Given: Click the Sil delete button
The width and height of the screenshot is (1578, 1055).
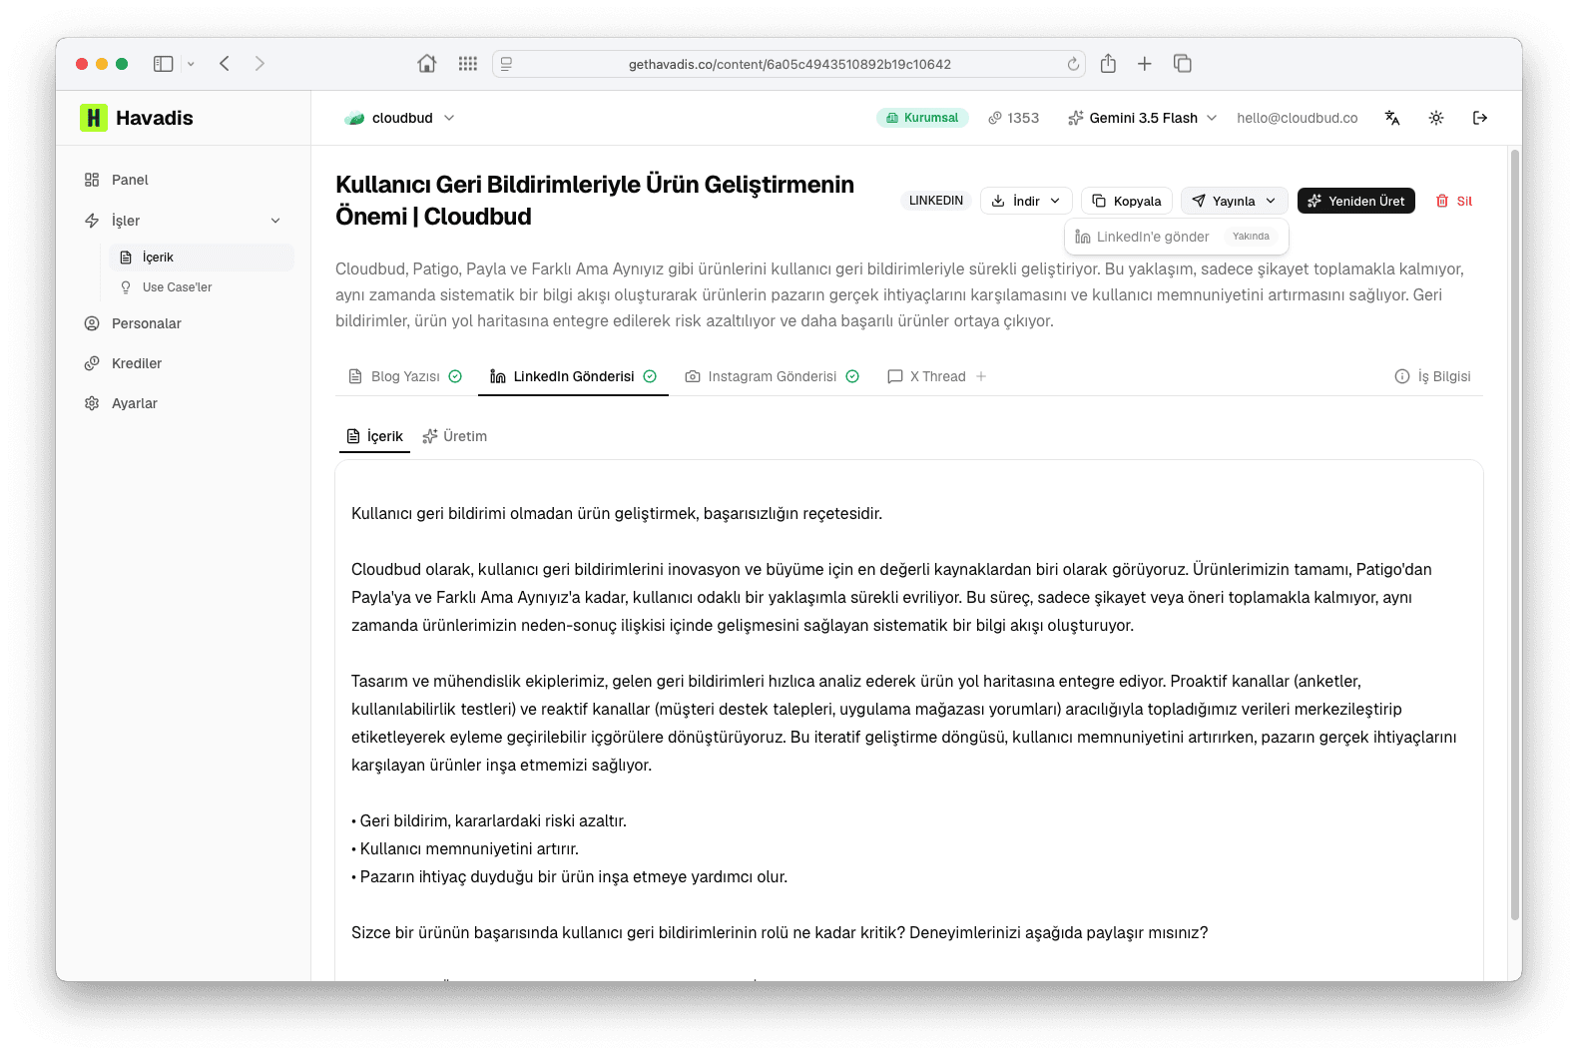Looking at the screenshot, I should click(1454, 201).
